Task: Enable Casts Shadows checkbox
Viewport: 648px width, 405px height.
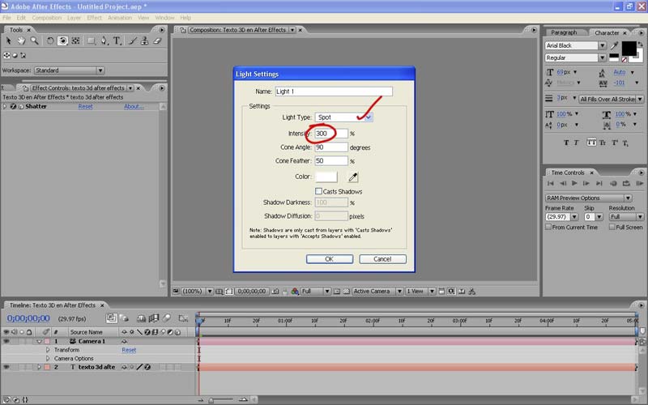Action: [x=318, y=191]
